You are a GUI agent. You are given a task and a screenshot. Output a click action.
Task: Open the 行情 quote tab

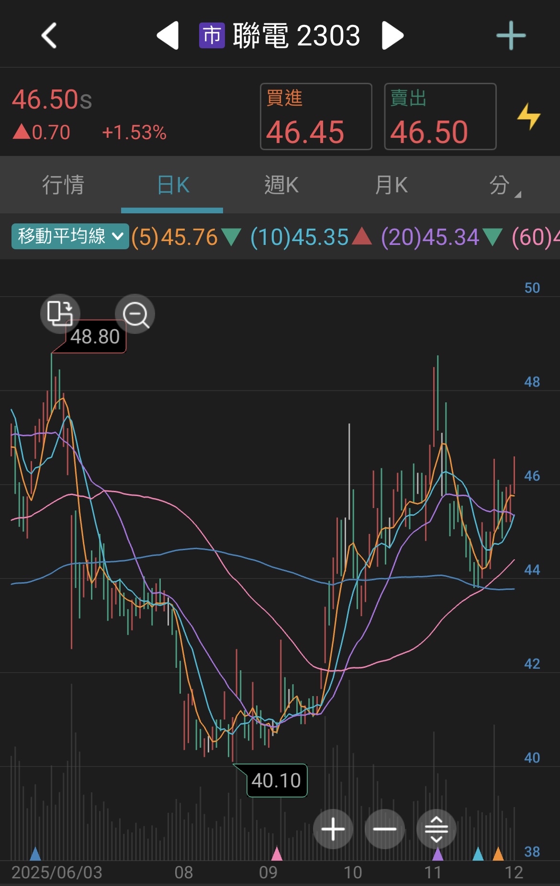(x=63, y=185)
